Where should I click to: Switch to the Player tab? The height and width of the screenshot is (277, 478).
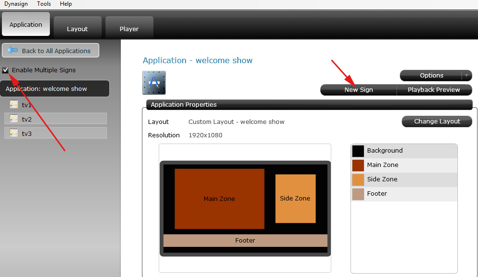(129, 29)
